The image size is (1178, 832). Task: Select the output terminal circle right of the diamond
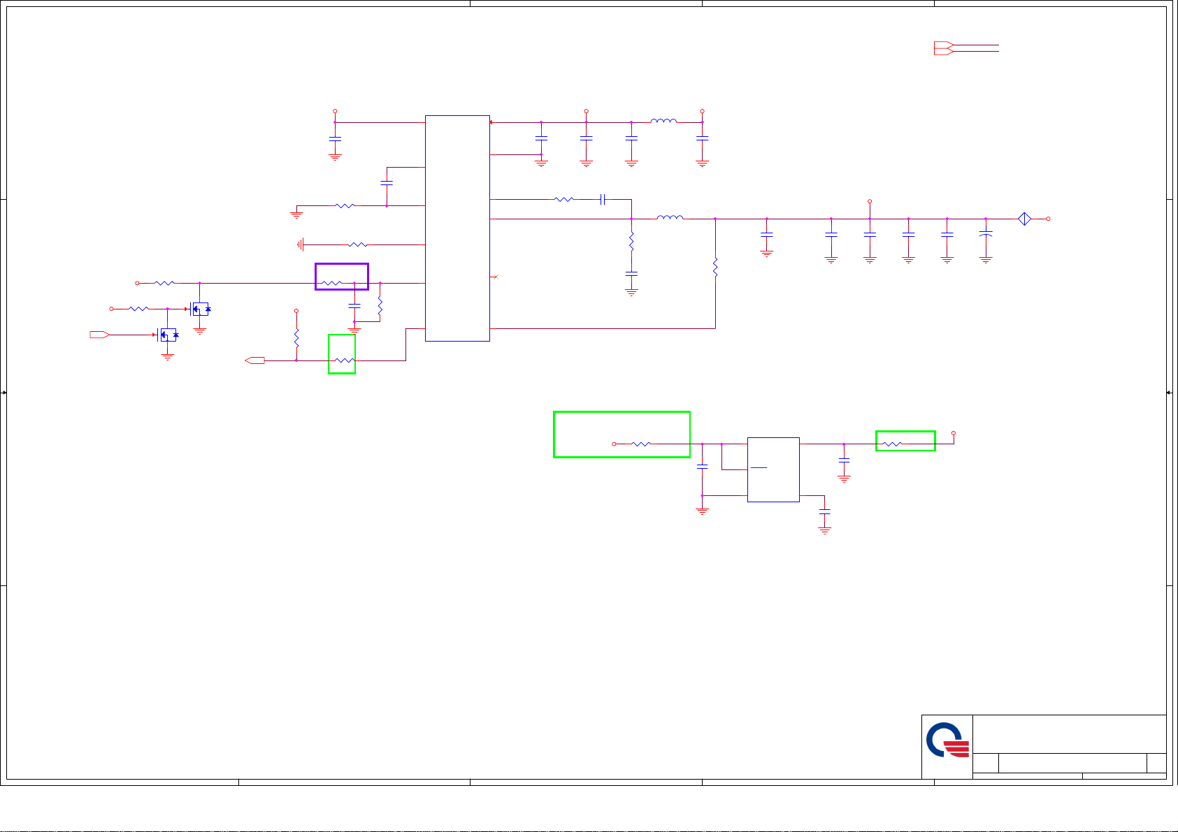[x=1049, y=219]
